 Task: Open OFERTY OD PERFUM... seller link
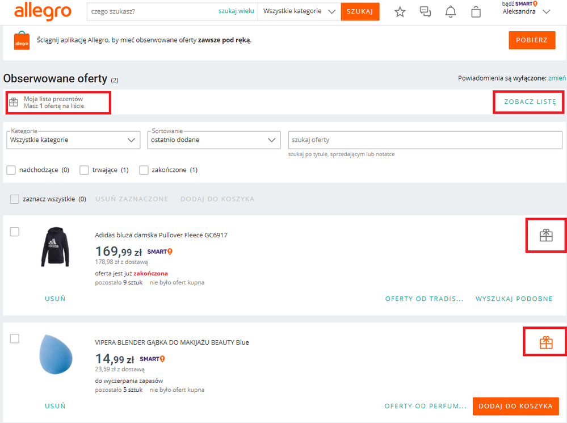[425, 406]
